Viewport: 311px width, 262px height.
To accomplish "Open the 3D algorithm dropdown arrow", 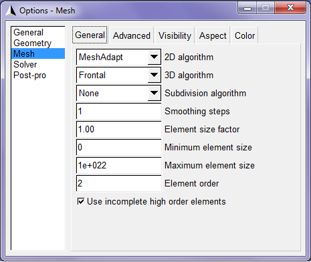I will pos(154,75).
